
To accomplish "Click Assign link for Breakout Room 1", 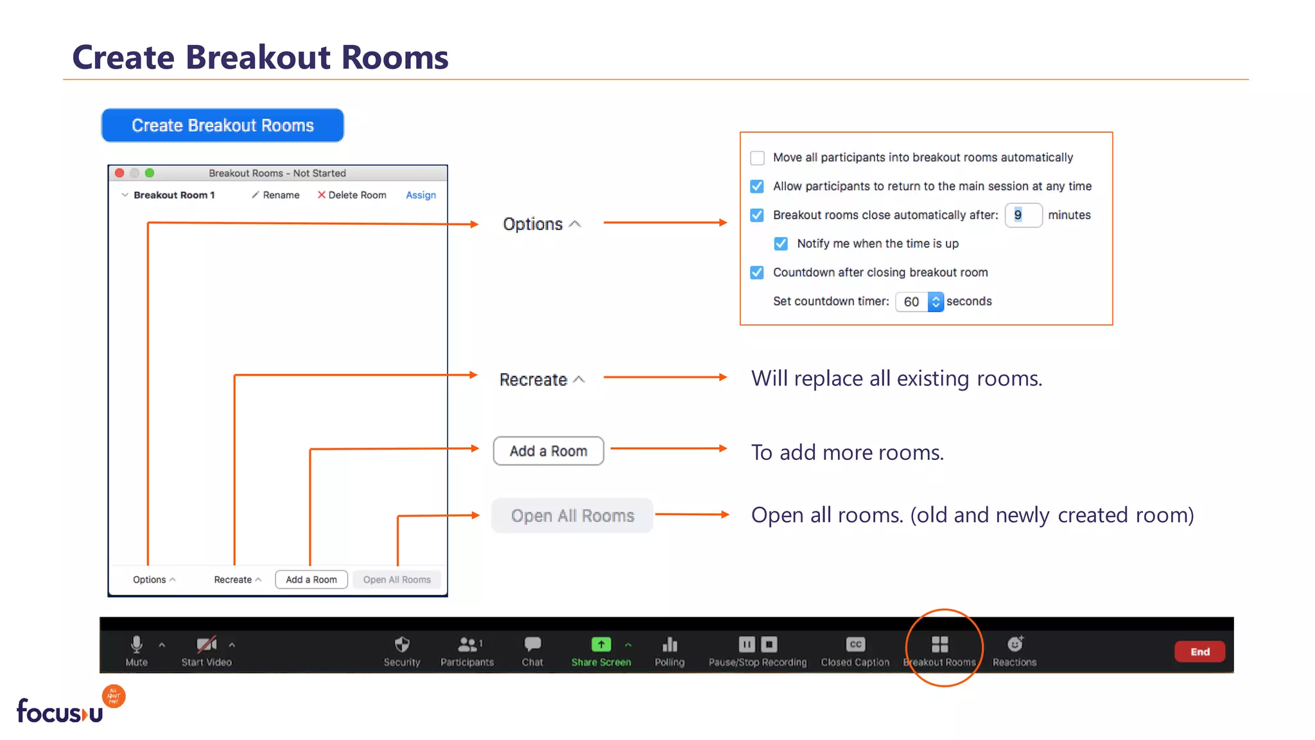I will pos(421,195).
